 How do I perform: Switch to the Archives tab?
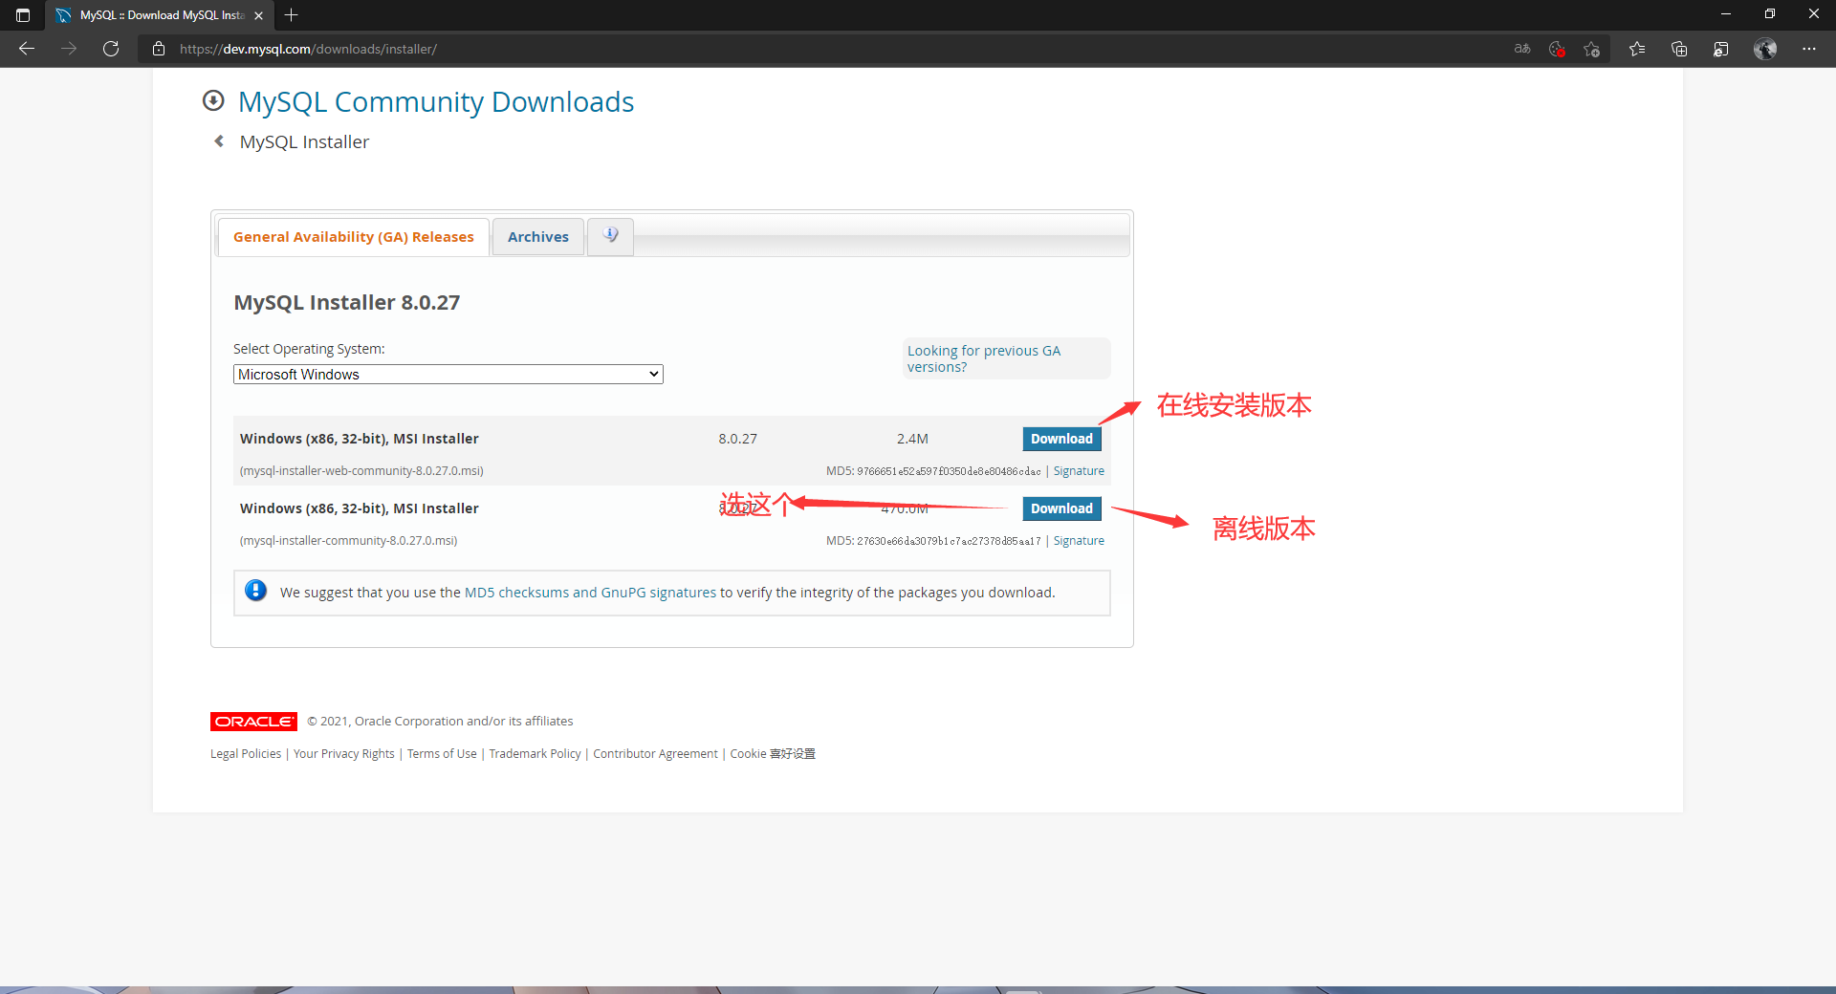[x=538, y=237]
